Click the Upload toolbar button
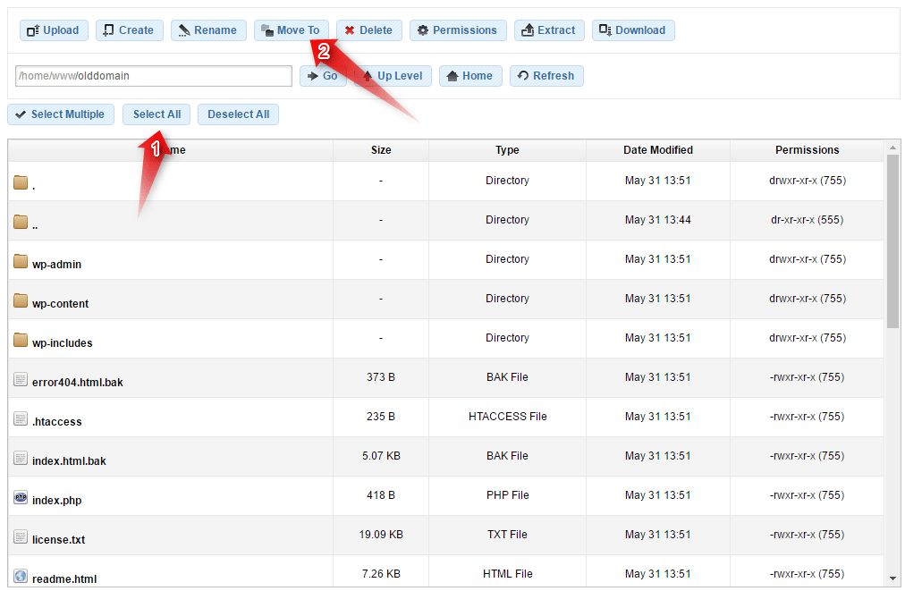905x591 pixels. [54, 30]
